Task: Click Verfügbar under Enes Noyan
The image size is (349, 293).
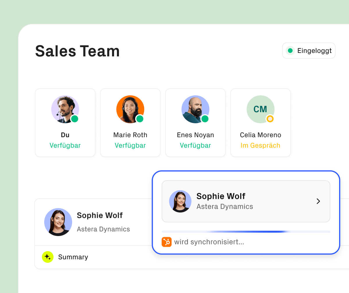Action: (x=195, y=145)
